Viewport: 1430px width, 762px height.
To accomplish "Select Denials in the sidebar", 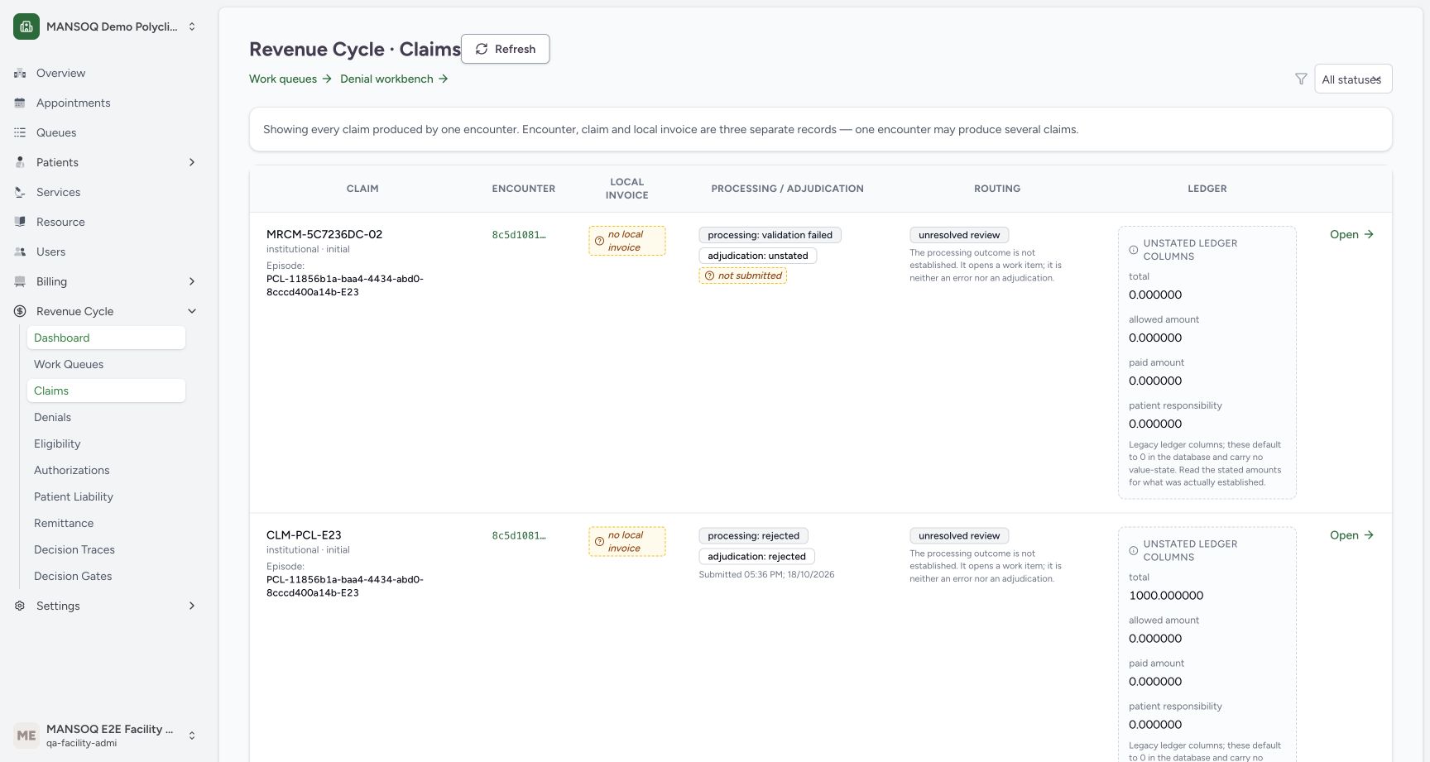I will click(x=106, y=417).
